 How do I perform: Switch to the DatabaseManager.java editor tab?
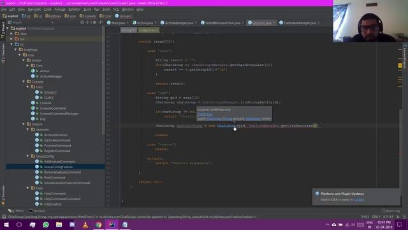click(300, 23)
